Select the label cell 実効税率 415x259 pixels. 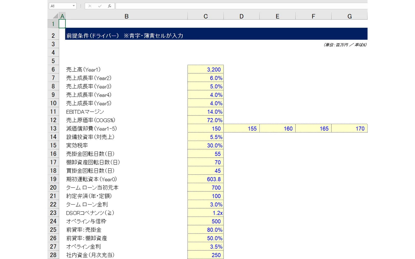click(x=127, y=145)
